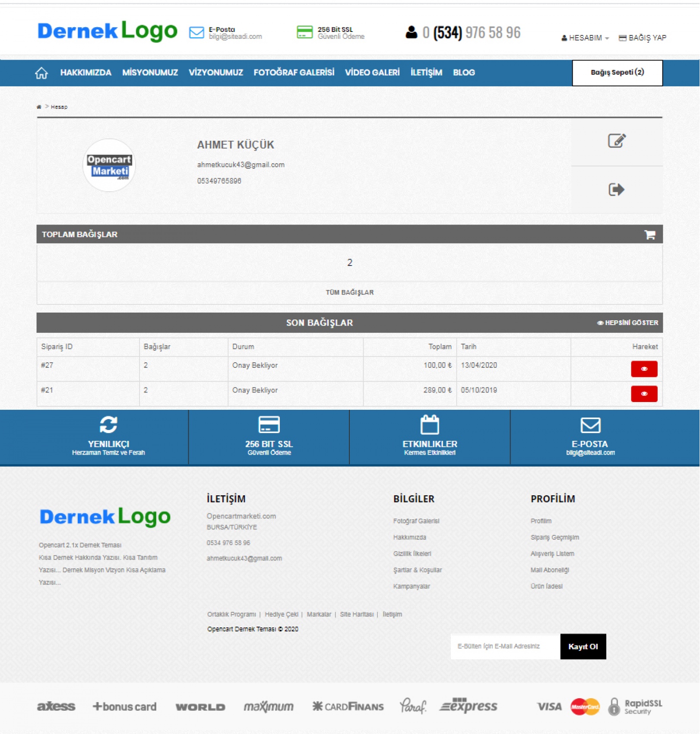View order #27 with red eye button
Screen dimensions: 700x734
643,369
